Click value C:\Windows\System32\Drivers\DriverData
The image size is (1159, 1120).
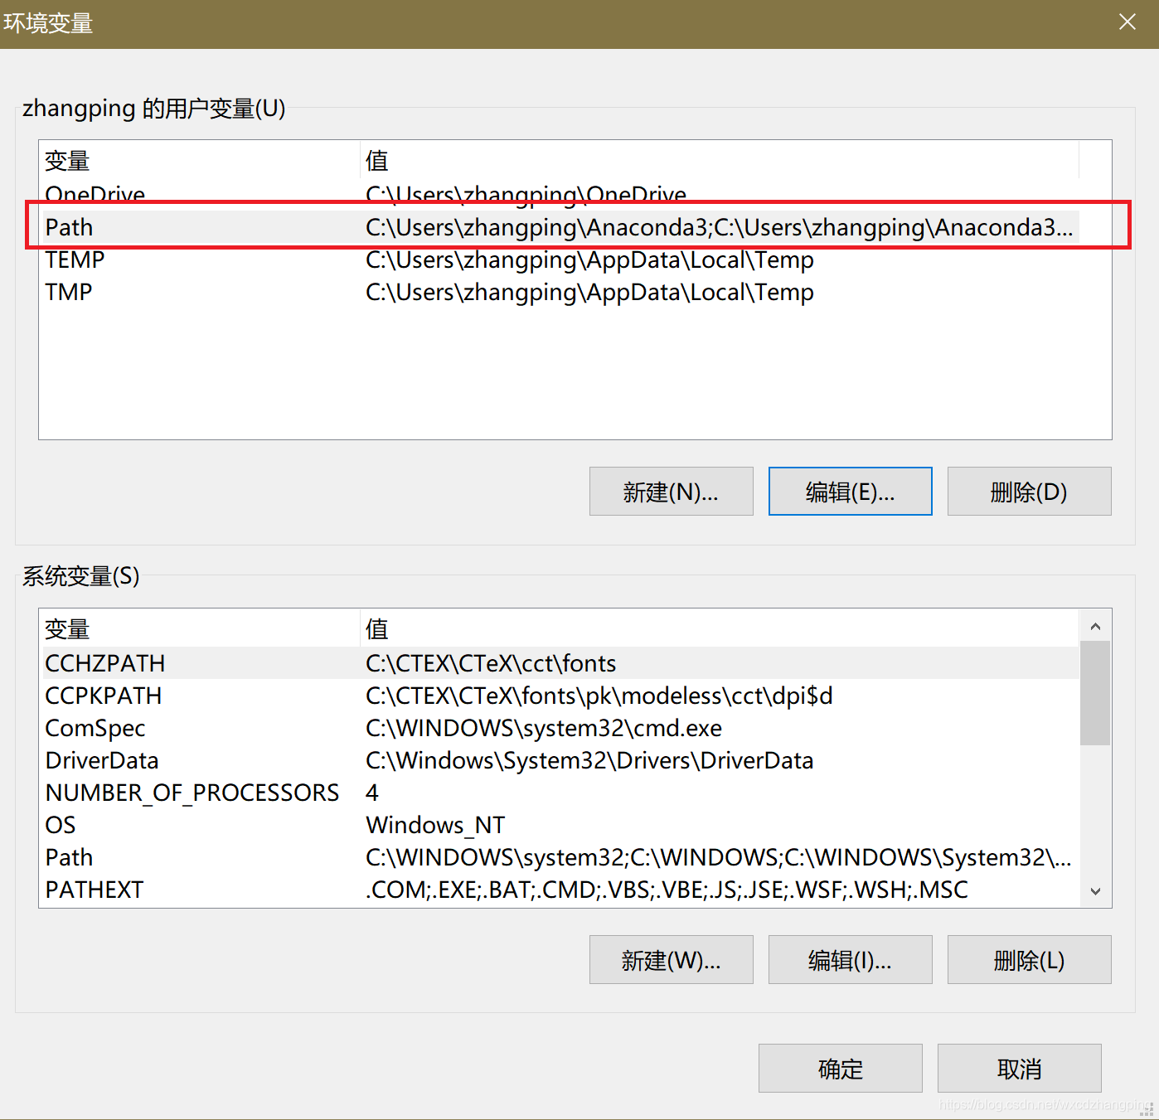[589, 760]
